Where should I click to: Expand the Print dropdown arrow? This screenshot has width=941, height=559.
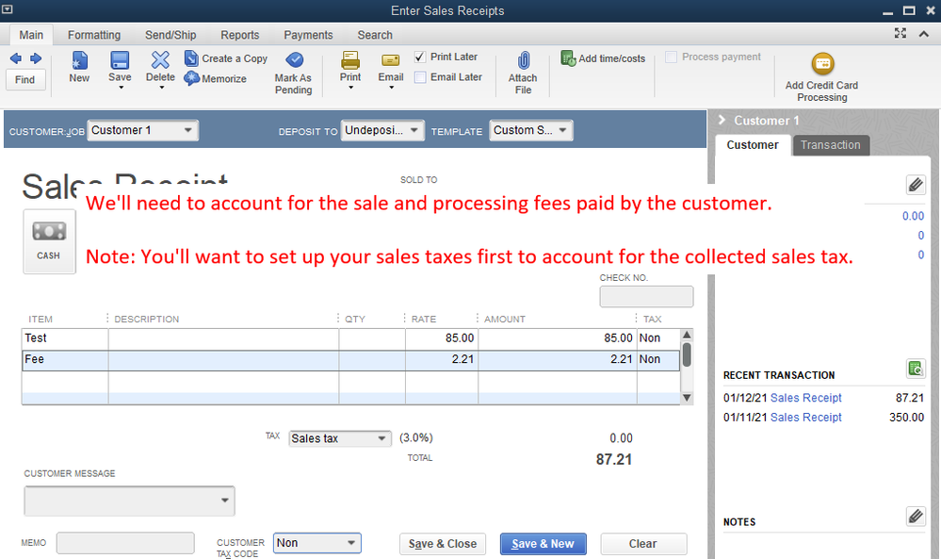(351, 88)
